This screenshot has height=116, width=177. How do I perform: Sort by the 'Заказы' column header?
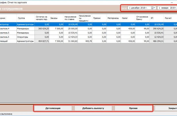pyautogui.click(x=56, y=18)
